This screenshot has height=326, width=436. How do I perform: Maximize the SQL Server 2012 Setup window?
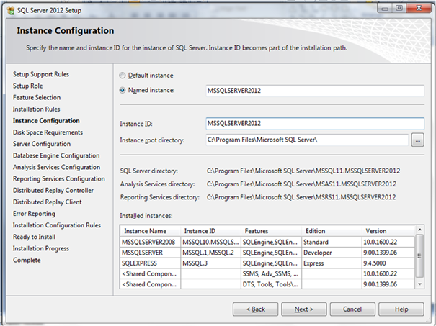(399, 9)
